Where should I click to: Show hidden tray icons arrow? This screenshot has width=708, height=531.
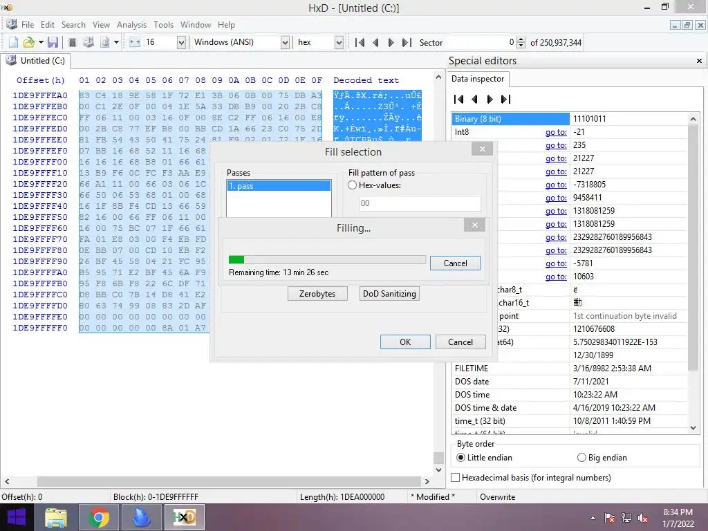click(x=593, y=518)
